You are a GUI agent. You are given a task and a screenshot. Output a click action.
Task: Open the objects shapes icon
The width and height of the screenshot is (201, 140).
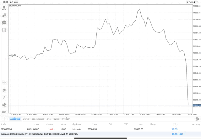click(x=4, y=105)
